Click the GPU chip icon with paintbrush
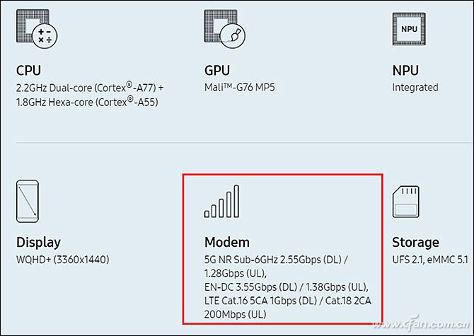 coord(223,28)
